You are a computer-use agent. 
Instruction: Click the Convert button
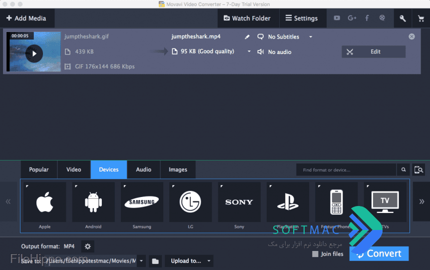379,253
